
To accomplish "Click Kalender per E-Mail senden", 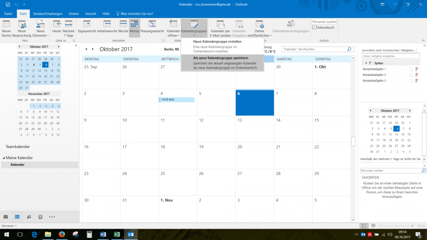I will coord(220,28).
